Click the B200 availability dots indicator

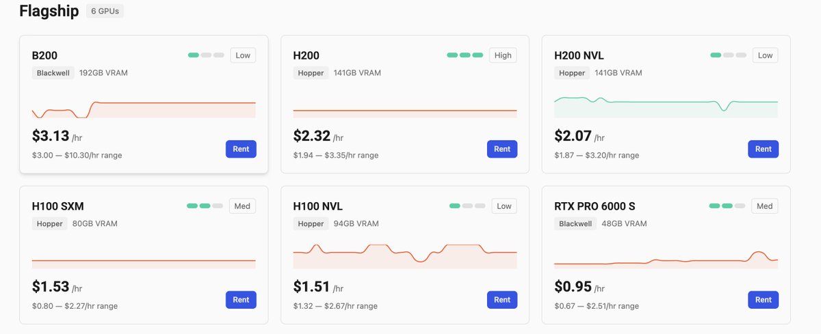[206, 55]
